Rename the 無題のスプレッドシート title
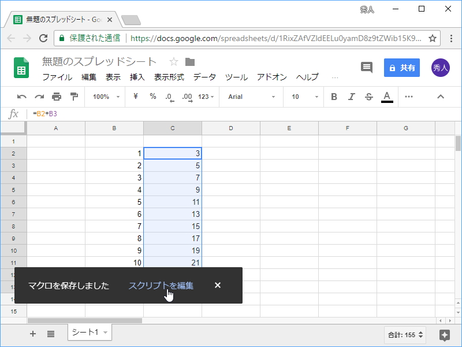Screen dimensions: 462x347 coord(99,61)
